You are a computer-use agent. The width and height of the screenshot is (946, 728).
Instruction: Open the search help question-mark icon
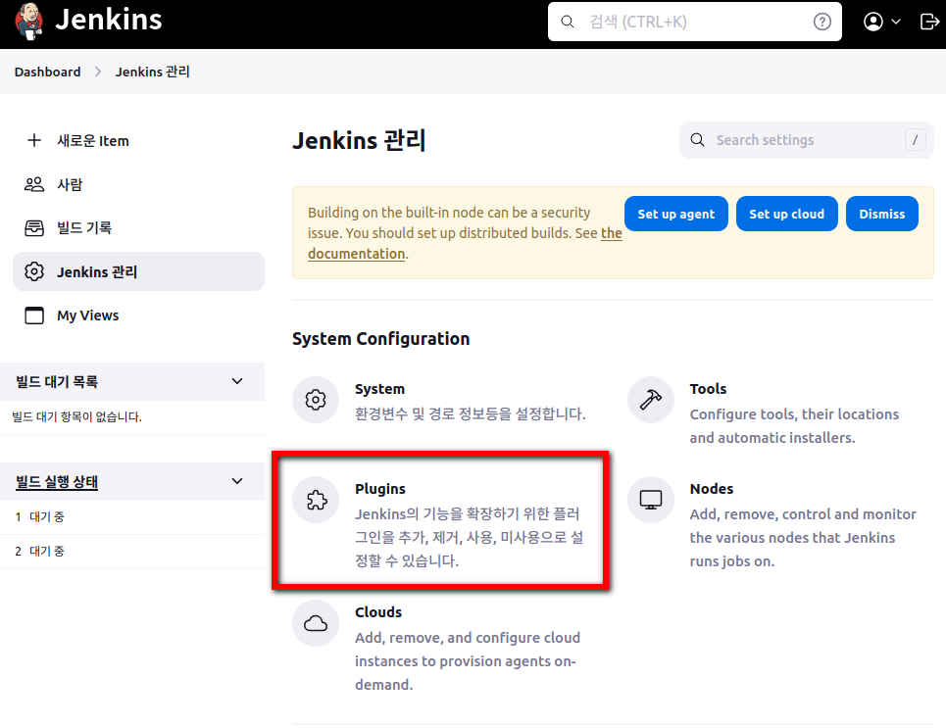click(822, 22)
